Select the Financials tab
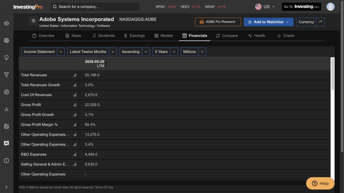This screenshot has width=344, height=193. click(x=195, y=36)
